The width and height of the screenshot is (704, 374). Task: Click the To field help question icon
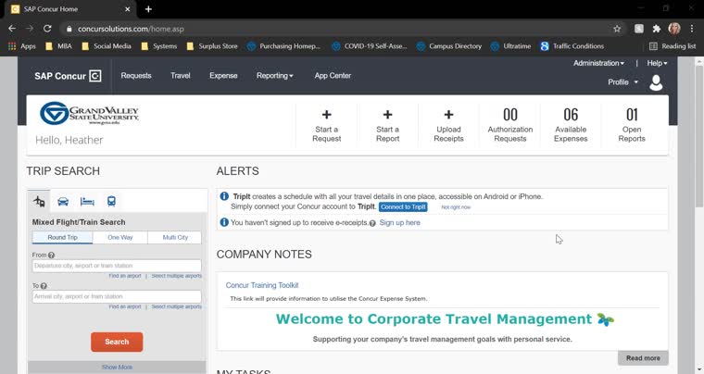point(44,286)
